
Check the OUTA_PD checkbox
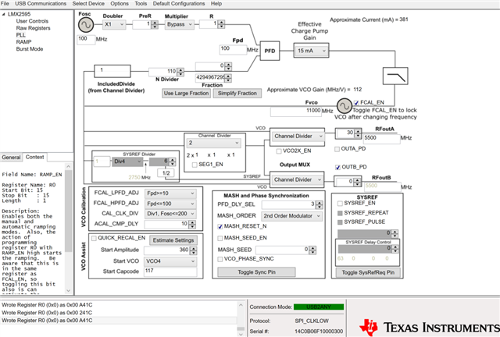(x=337, y=149)
